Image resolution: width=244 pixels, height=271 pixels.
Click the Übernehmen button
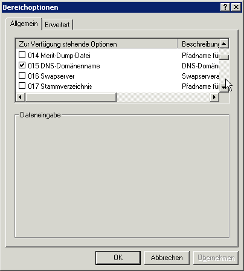pyautogui.click(x=216, y=258)
